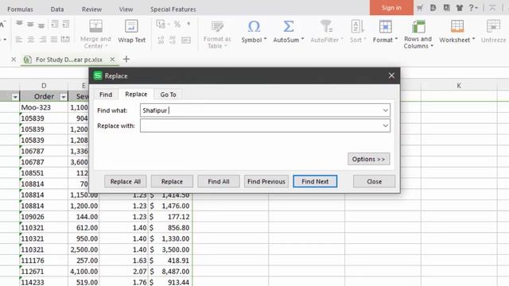Click the Format as Table icon
Screen dimensions: 509x286
pyautogui.click(x=217, y=26)
